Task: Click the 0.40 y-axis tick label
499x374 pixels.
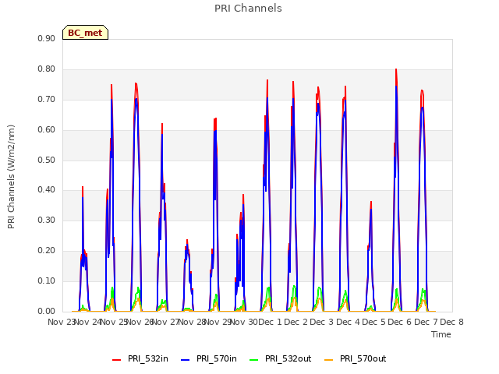Action: [x=47, y=190]
